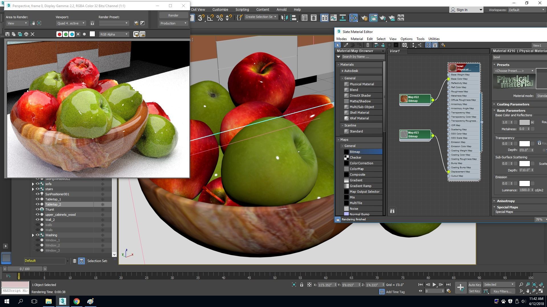Screen dimensions: 547x307
Task: Click the Render button to start rendering
Action: (x=173, y=15)
